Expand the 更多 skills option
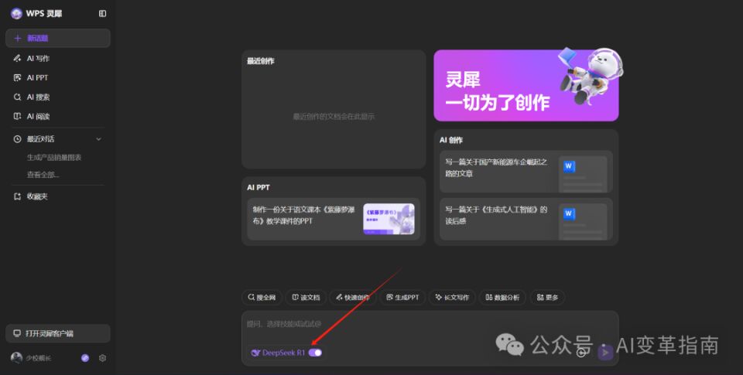Screen dimensions: 743x375 (546, 298)
